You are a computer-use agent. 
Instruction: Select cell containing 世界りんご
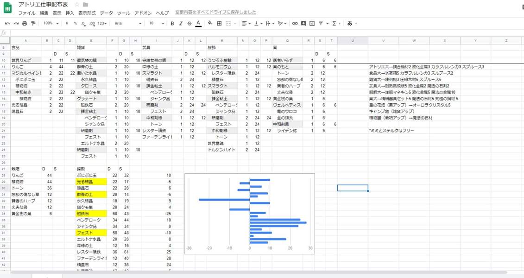pyautogui.click(x=26, y=61)
